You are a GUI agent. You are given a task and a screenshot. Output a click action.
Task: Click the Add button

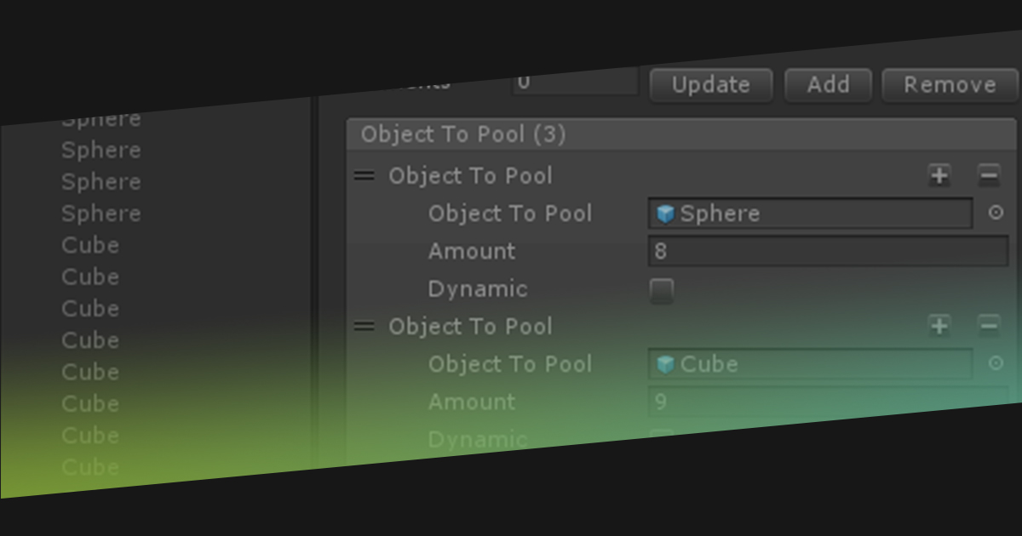[827, 84]
